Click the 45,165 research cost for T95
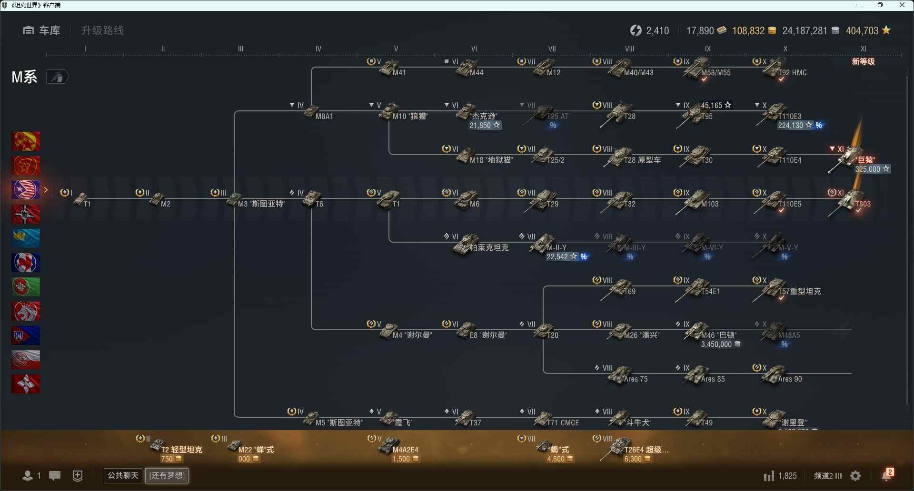This screenshot has width=914, height=491. click(x=716, y=106)
